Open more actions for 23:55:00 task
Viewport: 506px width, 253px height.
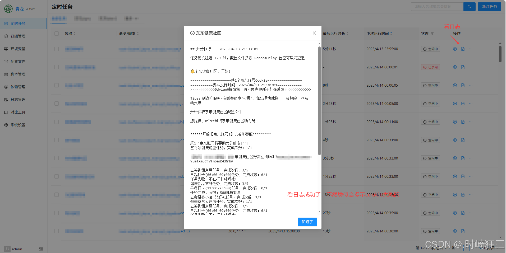click(471, 49)
